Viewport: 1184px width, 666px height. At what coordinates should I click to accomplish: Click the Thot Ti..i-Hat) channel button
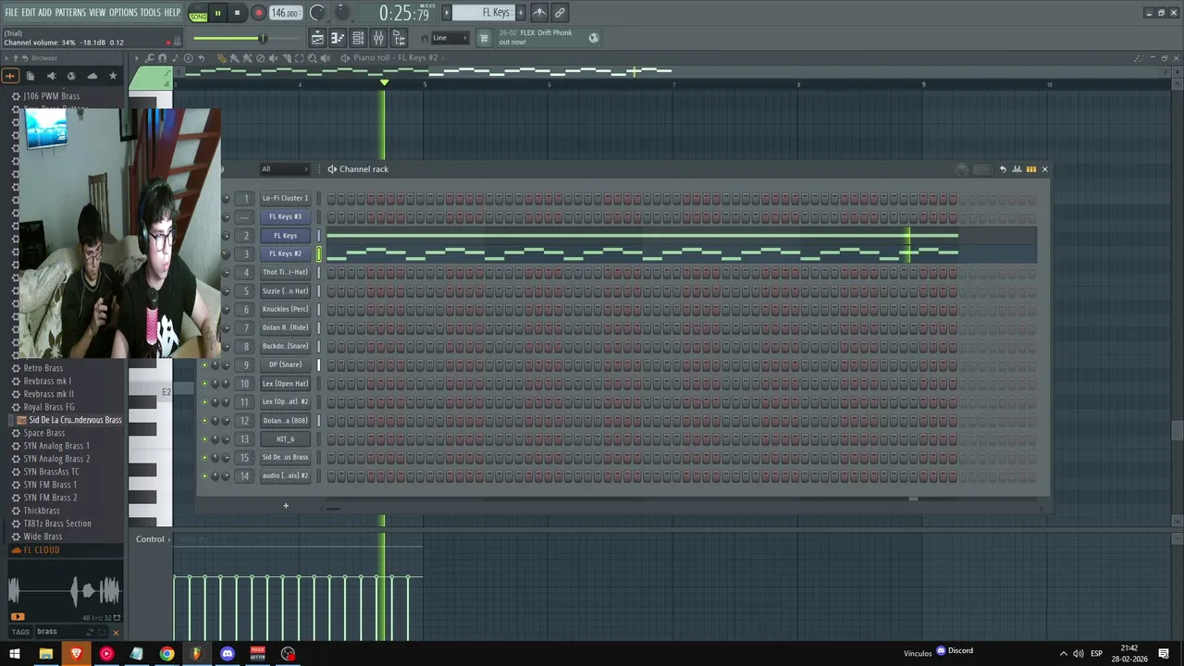tap(285, 272)
